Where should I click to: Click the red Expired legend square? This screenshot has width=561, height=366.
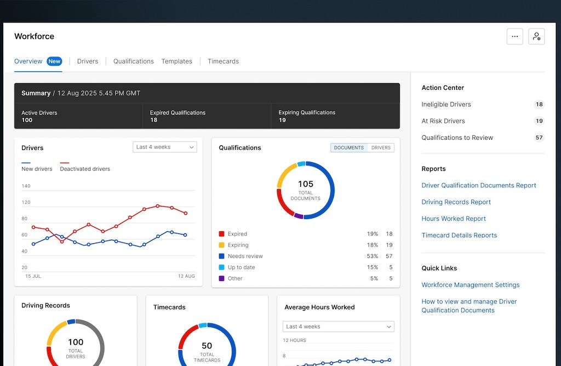click(x=221, y=234)
